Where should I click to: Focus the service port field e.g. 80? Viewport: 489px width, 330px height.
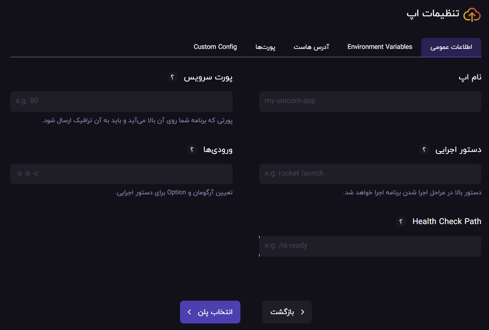coord(121,101)
